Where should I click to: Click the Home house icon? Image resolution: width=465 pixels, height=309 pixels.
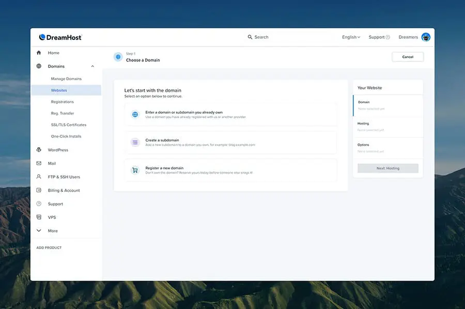[x=39, y=53]
